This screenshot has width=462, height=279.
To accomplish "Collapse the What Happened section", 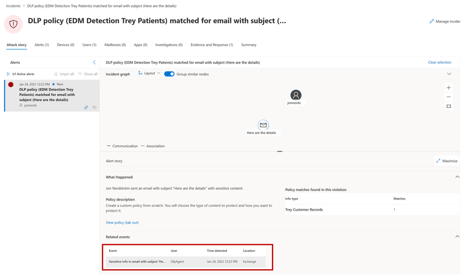I will point(457,177).
